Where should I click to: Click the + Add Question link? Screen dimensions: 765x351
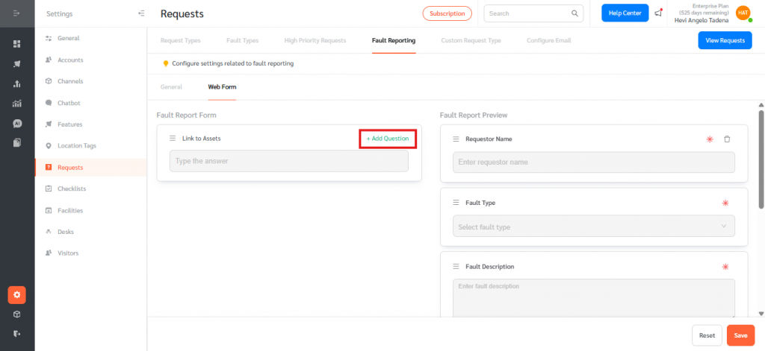(387, 139)
